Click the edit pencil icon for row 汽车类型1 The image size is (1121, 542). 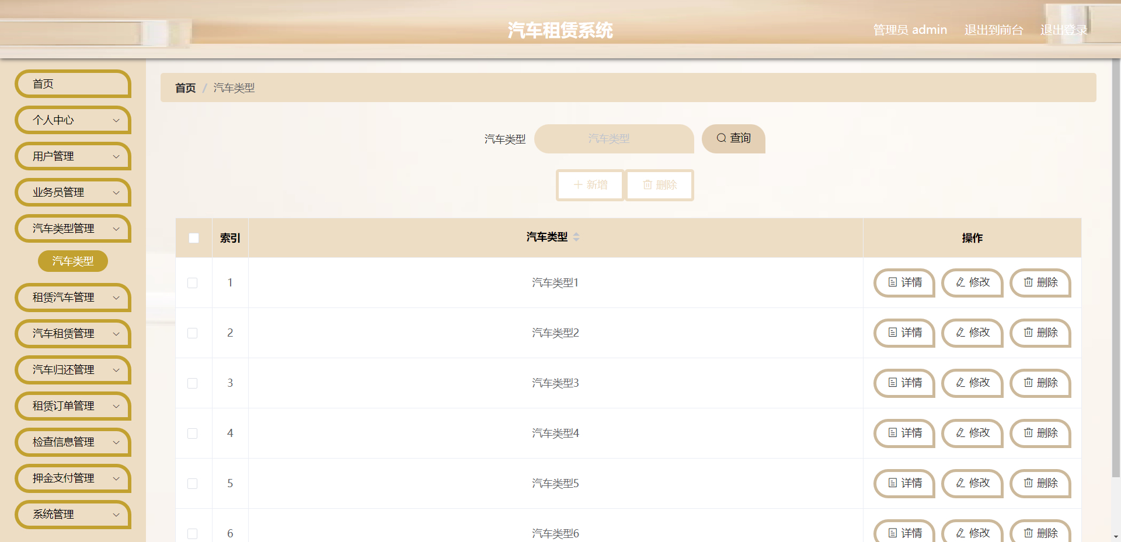click(960, 282)
